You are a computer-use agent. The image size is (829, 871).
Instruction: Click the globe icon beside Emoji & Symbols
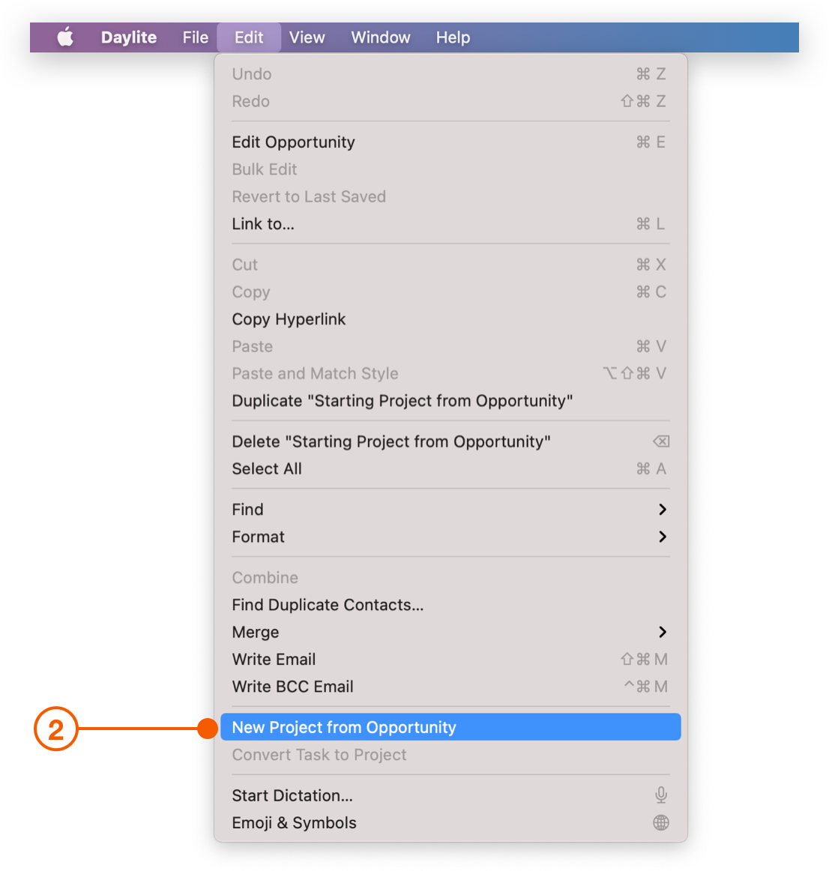[x=660, y=823]
